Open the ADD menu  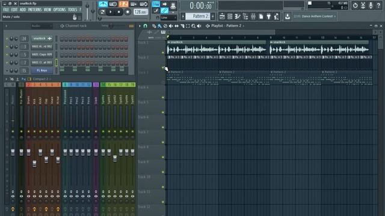tap(23, 10)
